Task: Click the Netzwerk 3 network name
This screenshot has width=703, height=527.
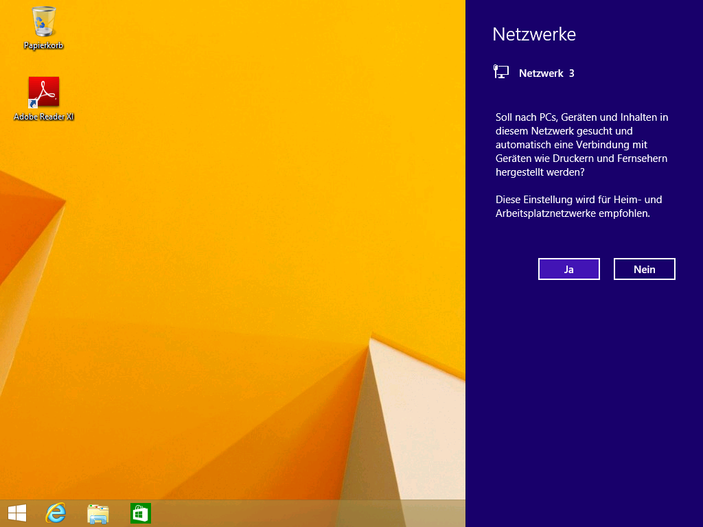Action: (546, 73)
